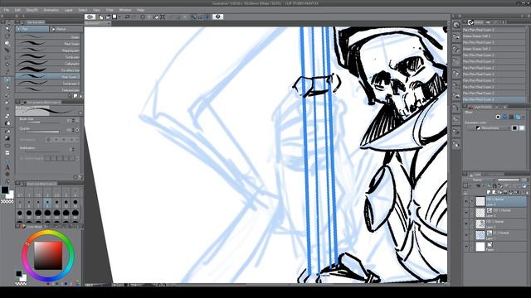531x298 pixels.
Task: Click the Undo arrow in command bar
Action: pos(127,17)
